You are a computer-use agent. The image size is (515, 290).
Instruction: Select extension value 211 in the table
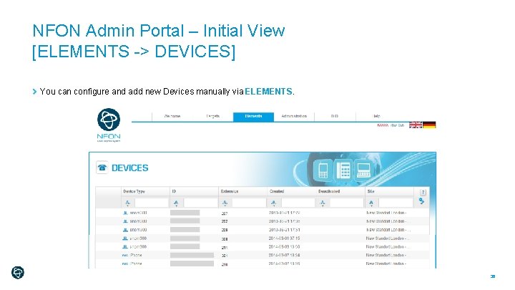225,247
